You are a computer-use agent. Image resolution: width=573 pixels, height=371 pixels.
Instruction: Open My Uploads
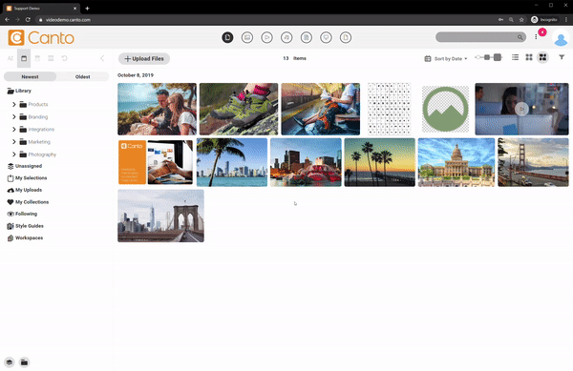25,190
